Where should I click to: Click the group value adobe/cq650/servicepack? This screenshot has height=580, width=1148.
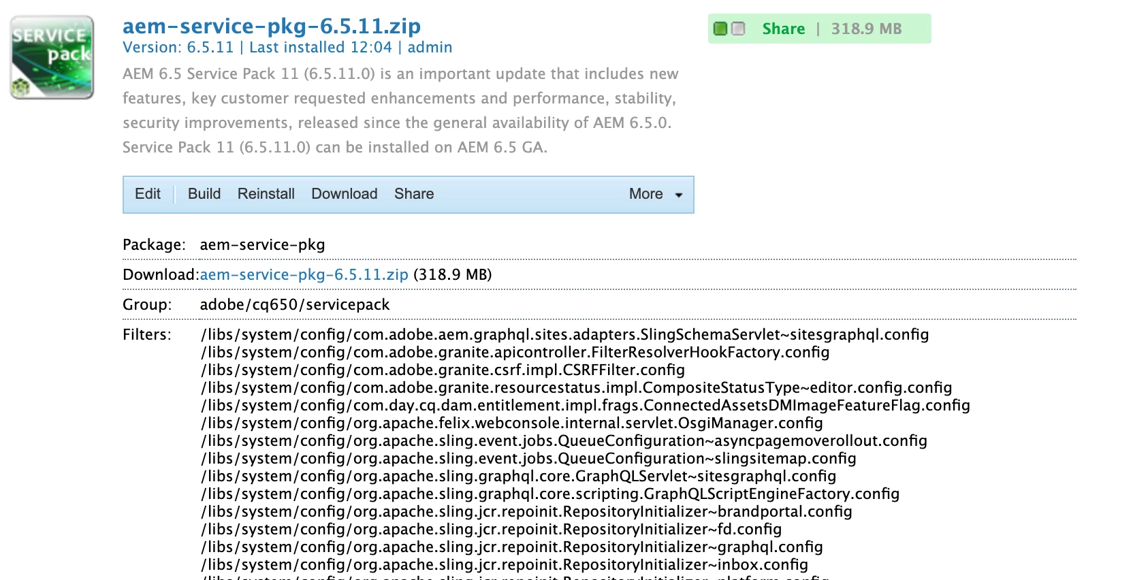[x=295, y=304]
